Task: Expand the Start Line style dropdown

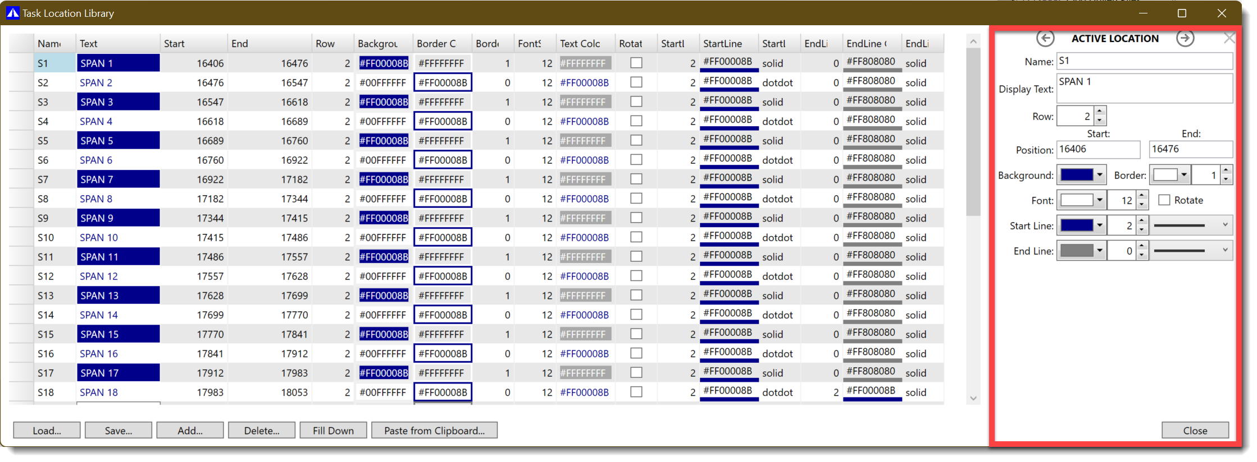Action: coord(1225,225)
